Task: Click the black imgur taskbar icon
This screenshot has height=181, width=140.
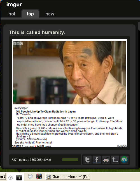Action: tap(19, 177)
